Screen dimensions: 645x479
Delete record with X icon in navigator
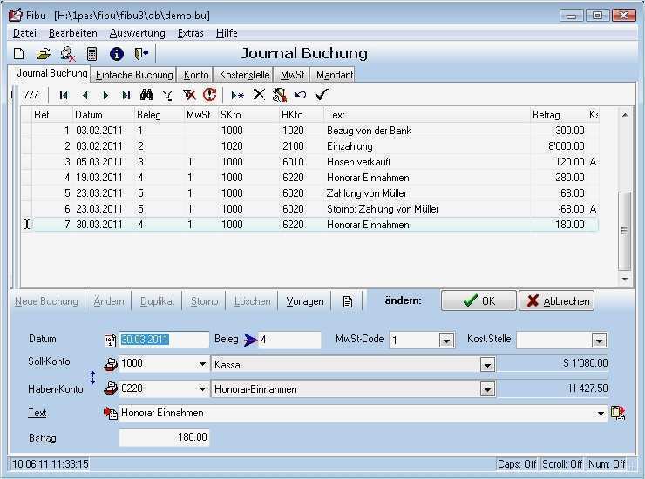pos(259,95)
